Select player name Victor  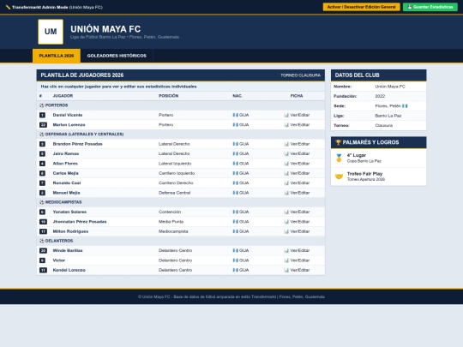coord(59,260)
